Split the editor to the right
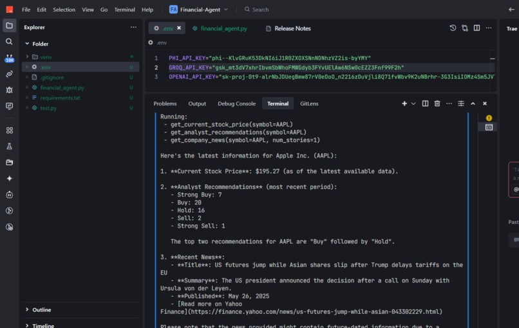519x328 pixels. pyautogui.click(x=477, y=28)
